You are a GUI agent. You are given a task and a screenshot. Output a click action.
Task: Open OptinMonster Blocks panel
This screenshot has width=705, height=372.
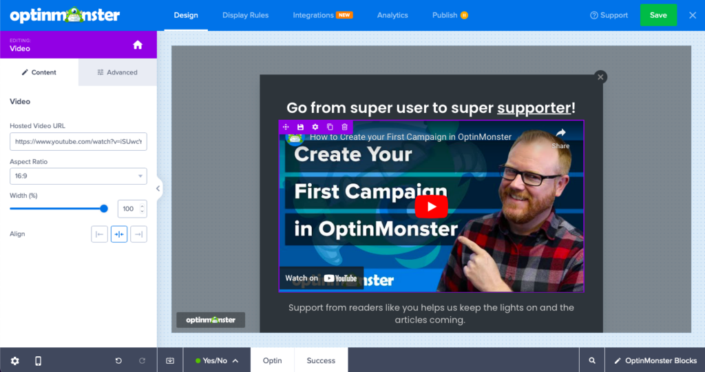(655, 361)
